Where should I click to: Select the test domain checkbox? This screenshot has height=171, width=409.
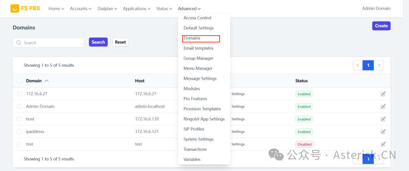(x=19, y=144)
